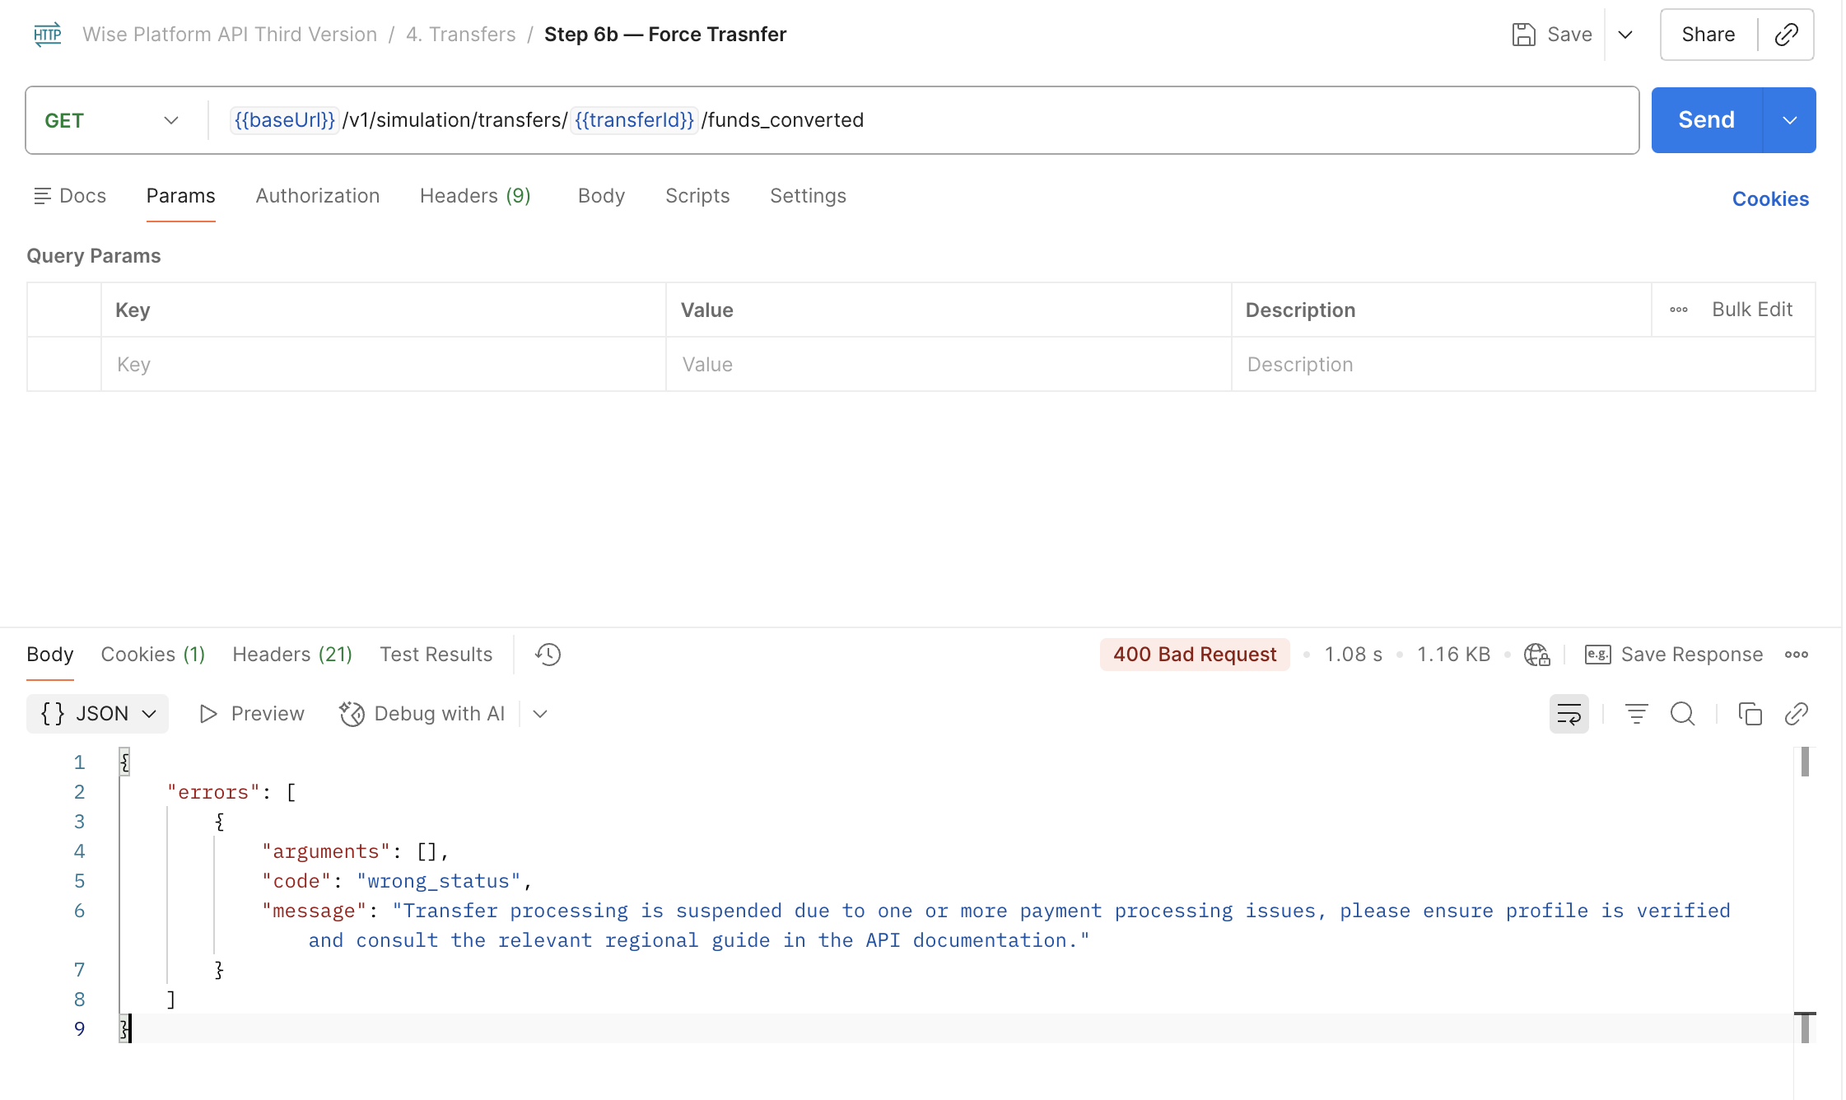This screenshot has width=1846, height=1100.
Task: Click the 400 Bad Request status badge
Action: (1195, 655)
